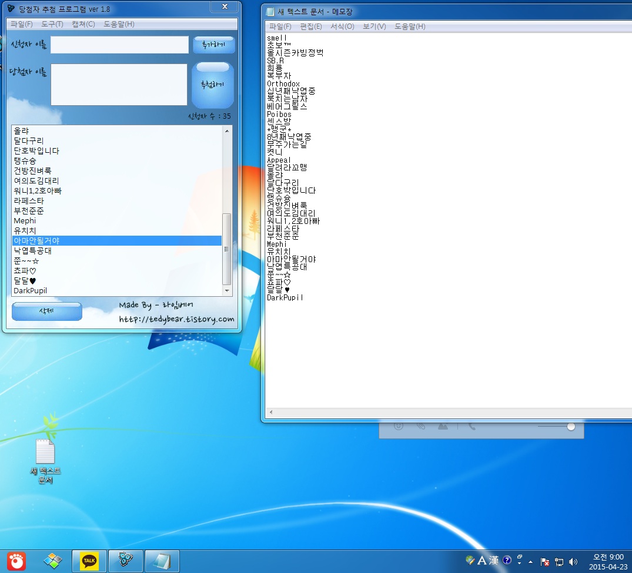Click the 'smell' line in Notepad
Image resolution: width=632 pixels, height=573 pixels.
(277, 38)
